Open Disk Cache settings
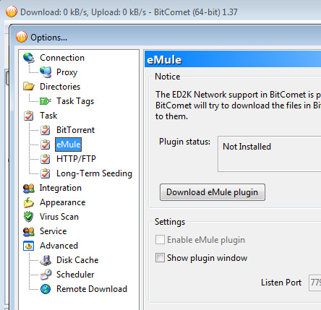 [77, 260]
